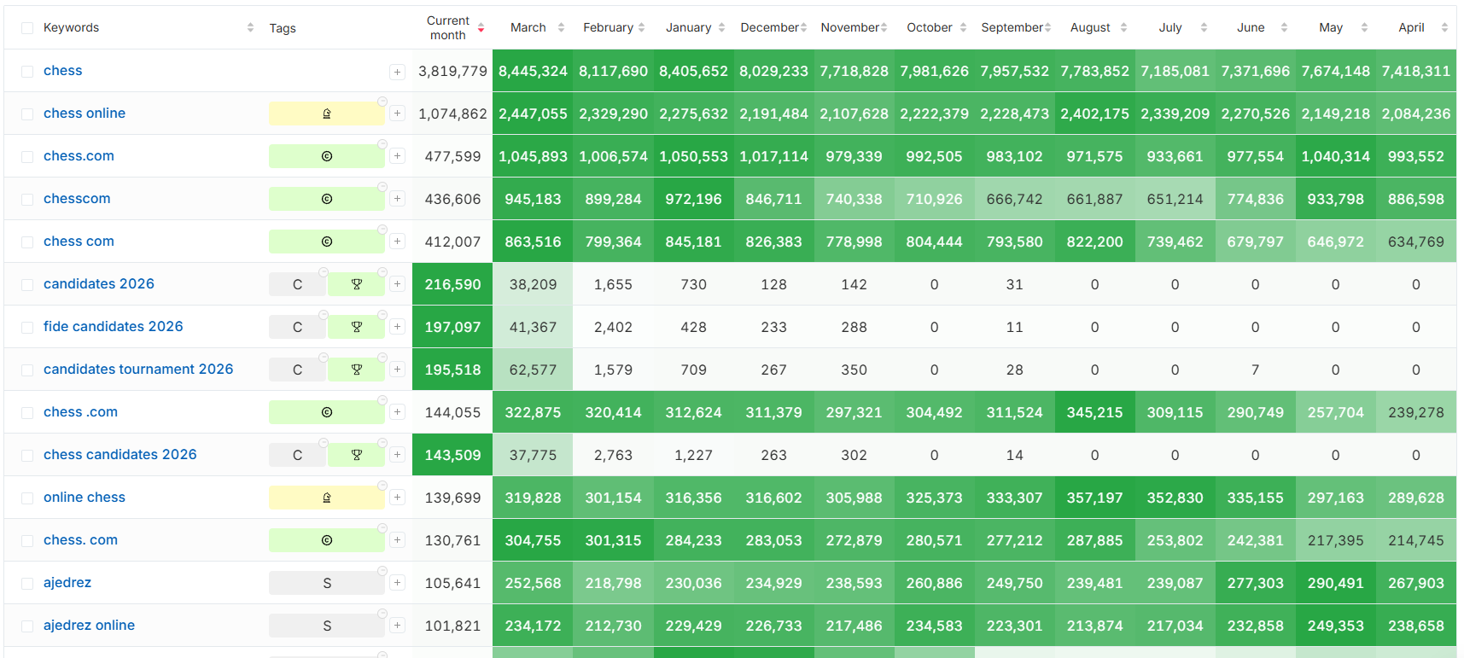Select the candidates tournament 2026 row checkbox
The width and height of the screenshot is (1464, 658).
point(27,370)
